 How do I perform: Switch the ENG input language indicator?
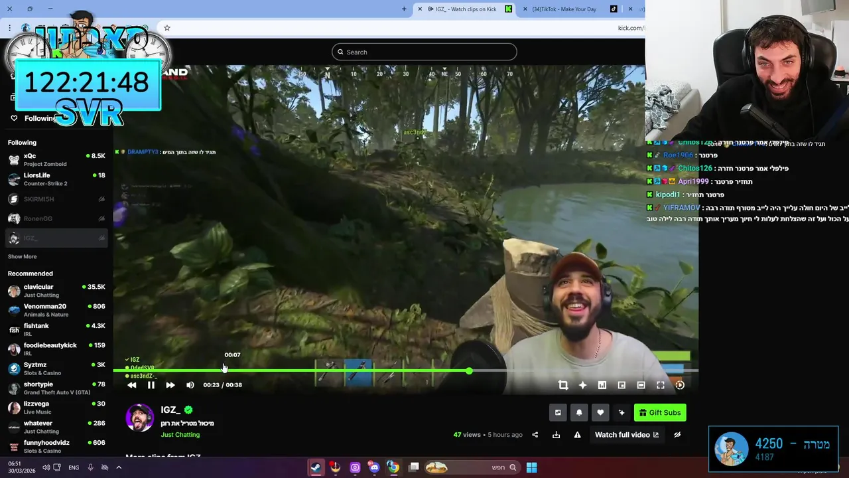(x=74, y=467)
